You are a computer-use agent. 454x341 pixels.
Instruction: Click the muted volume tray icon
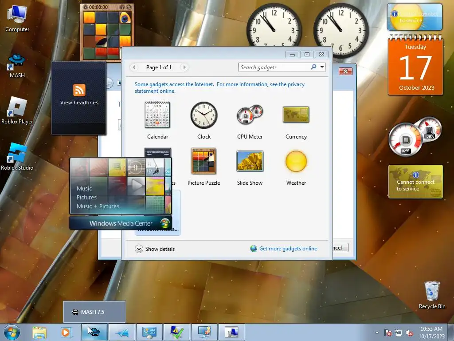409,333
